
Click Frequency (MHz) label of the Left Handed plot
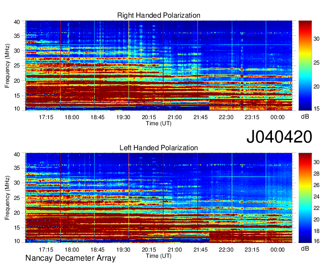click(x=7, y=198)
